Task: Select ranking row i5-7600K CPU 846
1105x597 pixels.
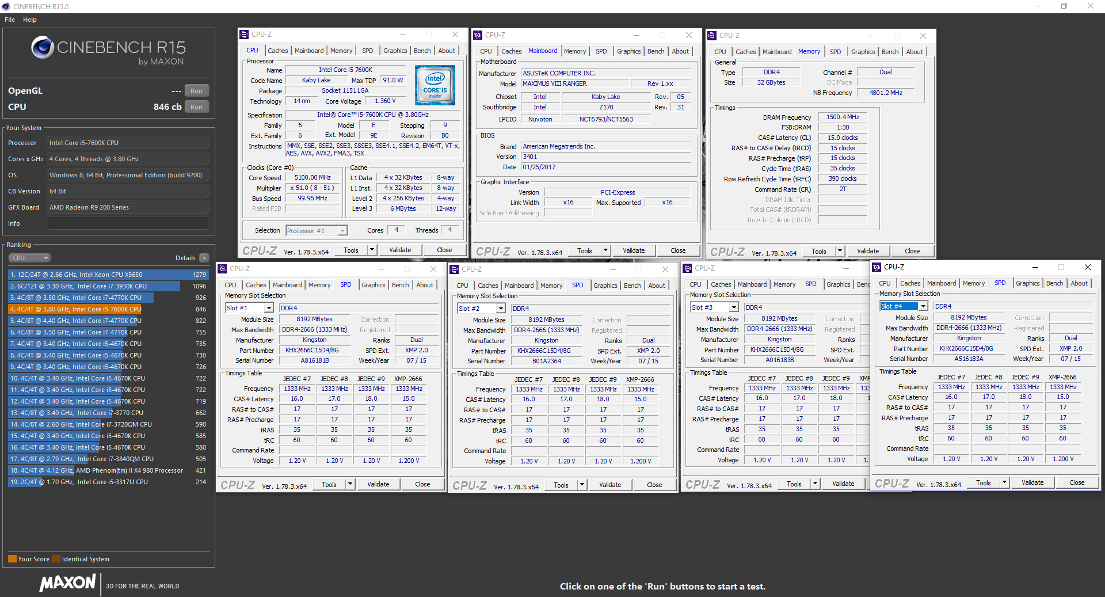Action: coord(108,309)
